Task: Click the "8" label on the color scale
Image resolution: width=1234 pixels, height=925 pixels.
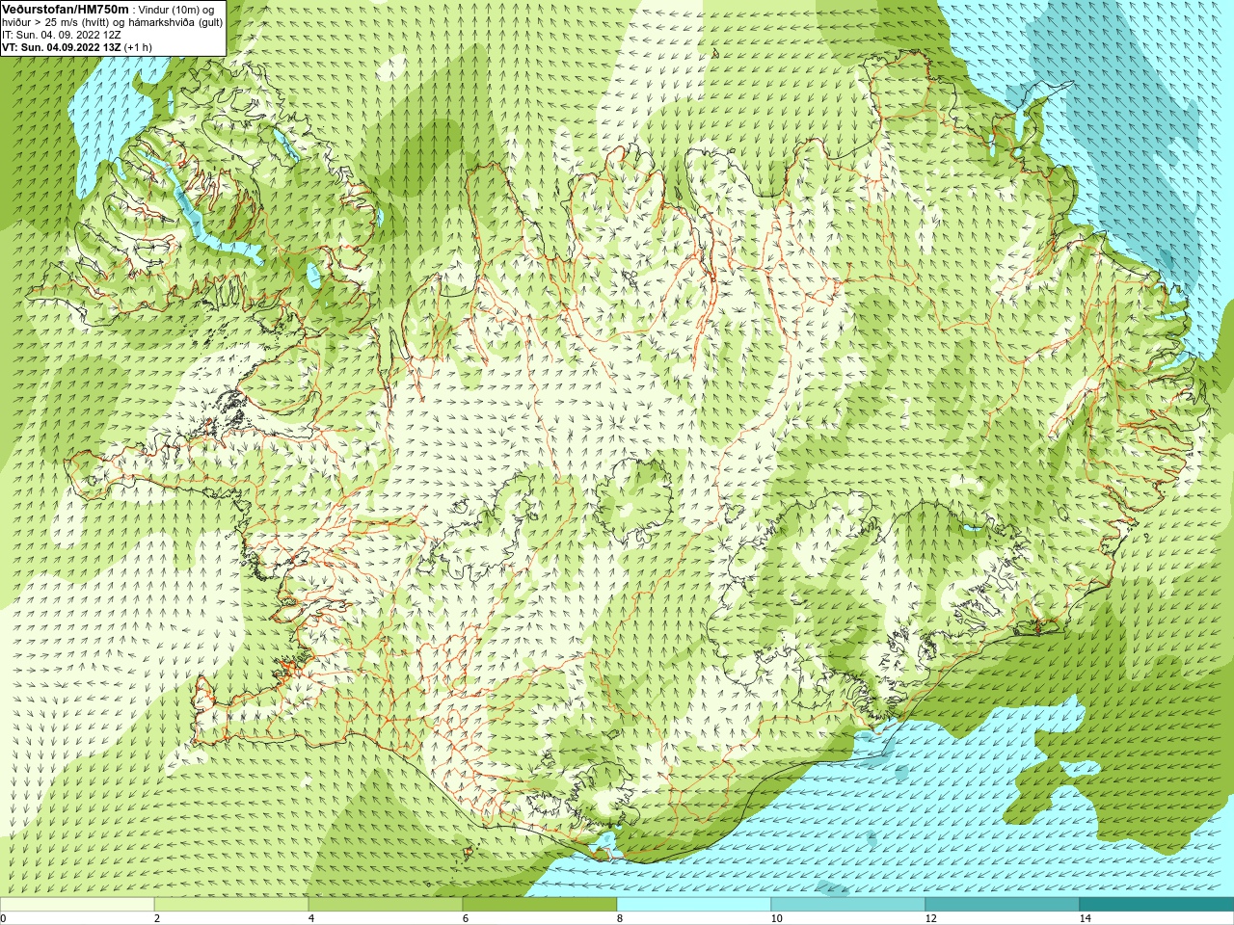Action: point(620,918)
